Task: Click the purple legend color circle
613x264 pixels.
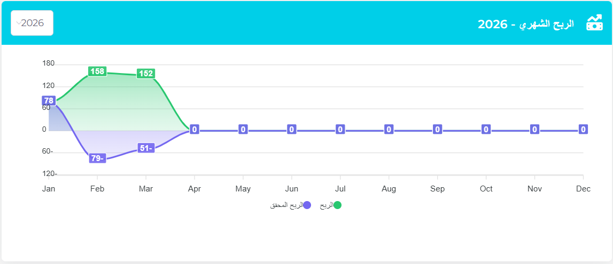Action: point(307,205)
